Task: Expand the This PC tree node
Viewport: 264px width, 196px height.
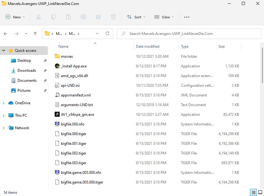Action: [x=4, y=115]
